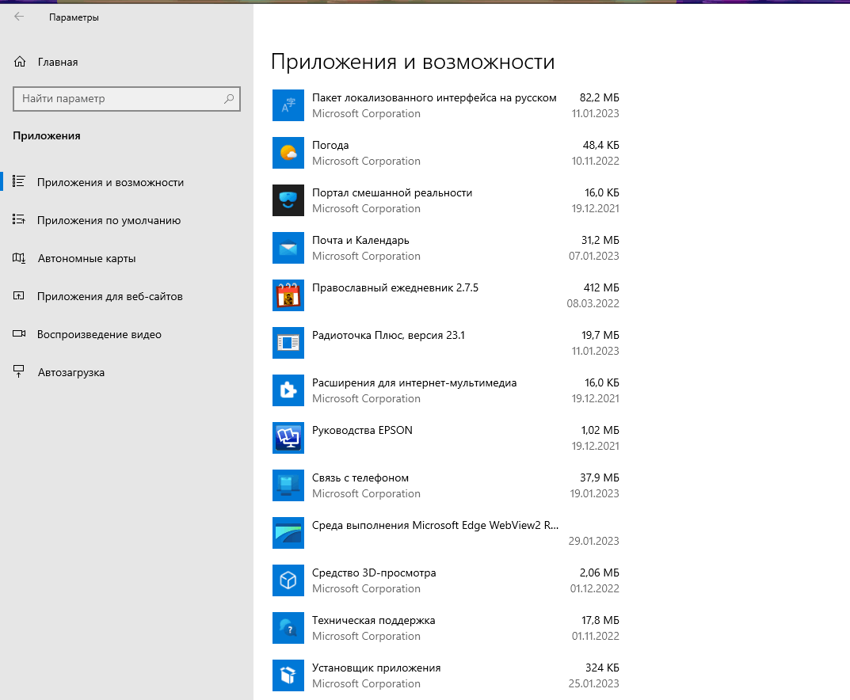Select the Edge WebView2 runtime icon
Screen dimensions: 850x700
click(x=288, y=533)
